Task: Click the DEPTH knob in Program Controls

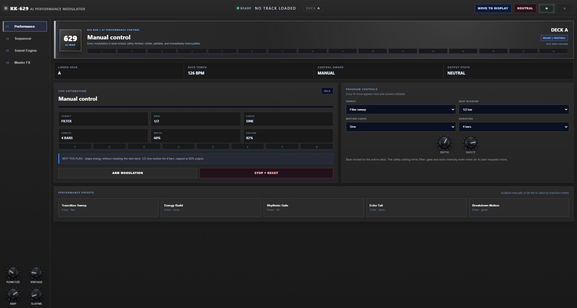Action: tap(444, 142)
